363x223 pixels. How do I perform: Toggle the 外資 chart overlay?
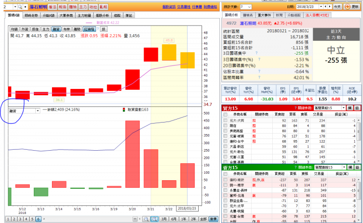click(25, 29)
